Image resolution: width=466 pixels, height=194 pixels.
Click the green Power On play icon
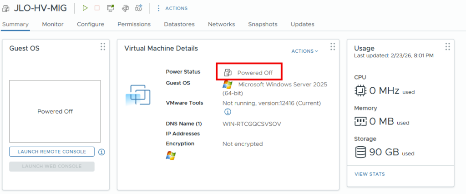pos(85,8)
